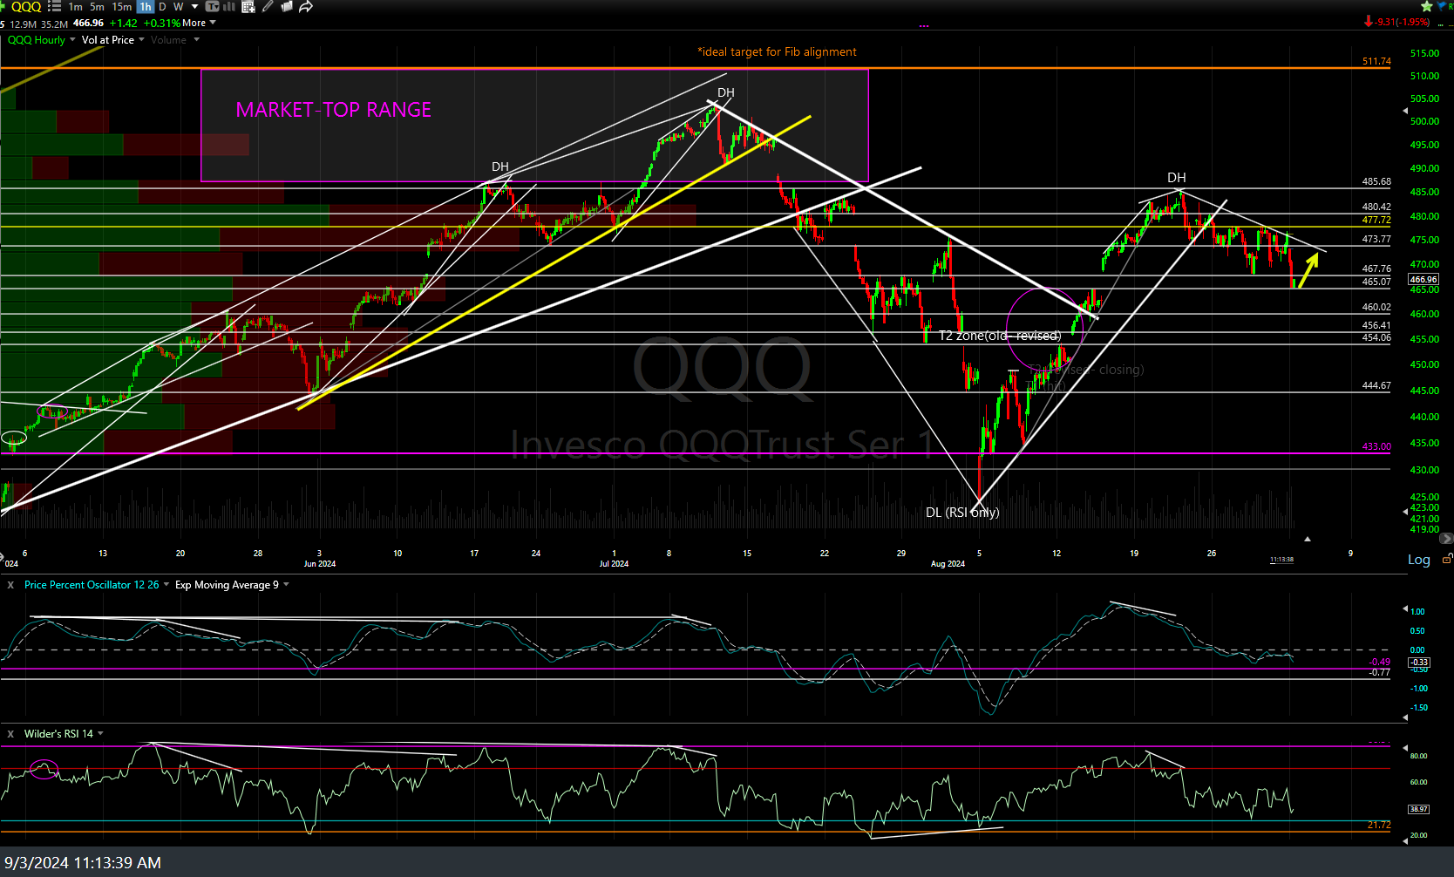Close the Price Percent Oscillator pane
This screenshot has height=877, width=1454.
pos(10,585)
